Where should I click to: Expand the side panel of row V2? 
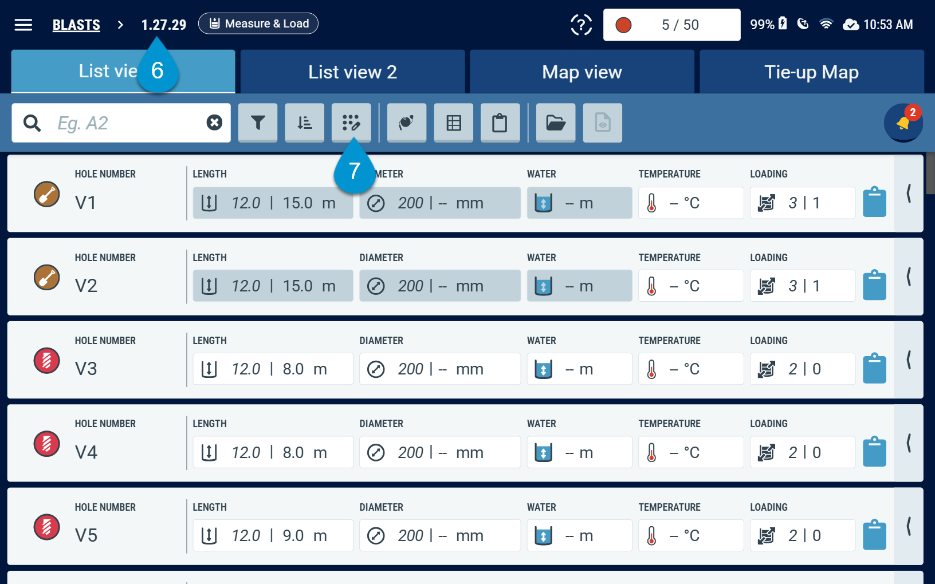909,277
